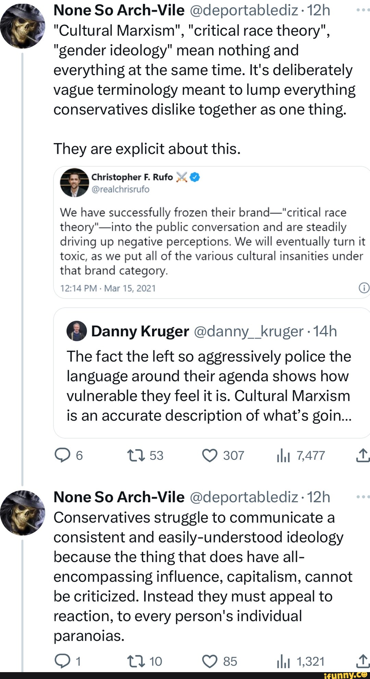Open the first tweet's skull profile avatar
The height and width of the screenshot is (679, 370).
coord(23,26)
